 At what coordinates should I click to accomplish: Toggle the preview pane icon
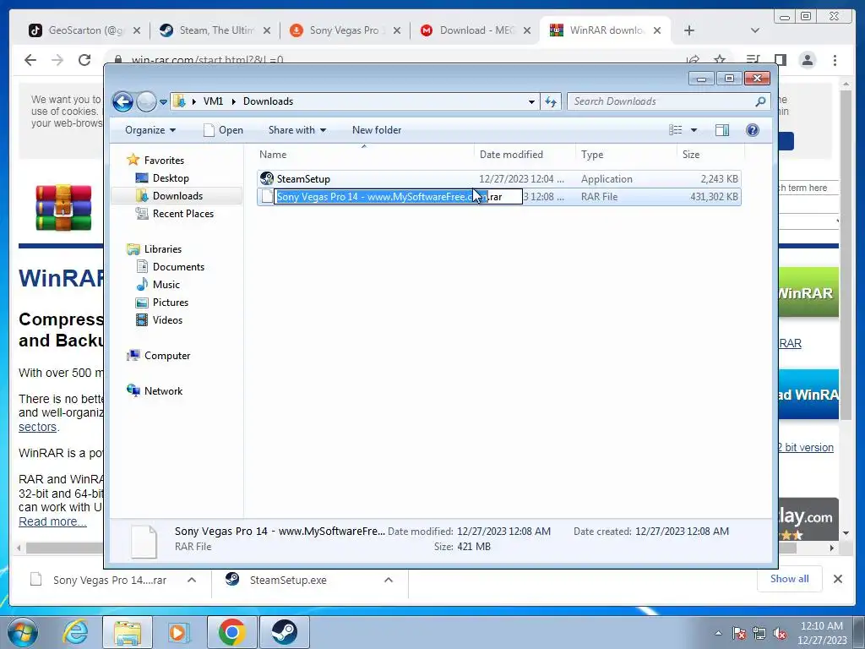point(722,130)
